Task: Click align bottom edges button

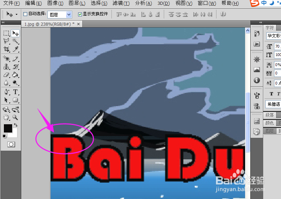Action: tap(133, 14)
